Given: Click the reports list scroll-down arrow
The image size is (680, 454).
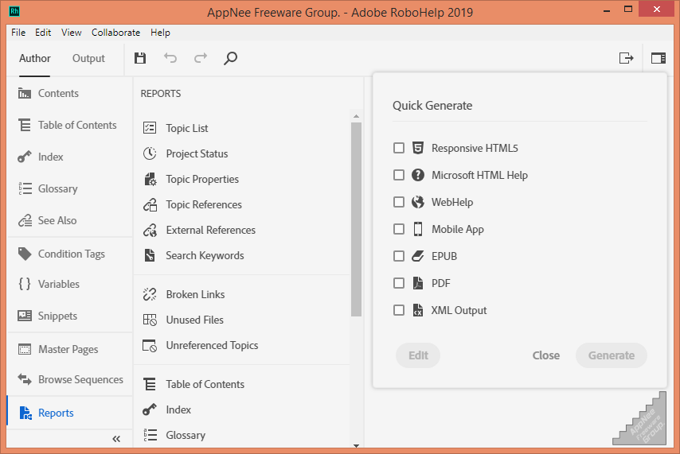Looking at the screenshot, I should coord(356,445).
